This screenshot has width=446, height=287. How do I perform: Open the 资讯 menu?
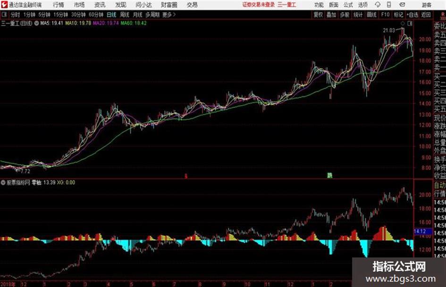pos(100,5)
